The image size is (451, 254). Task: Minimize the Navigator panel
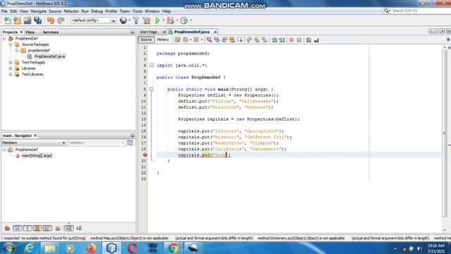point(132,135)
